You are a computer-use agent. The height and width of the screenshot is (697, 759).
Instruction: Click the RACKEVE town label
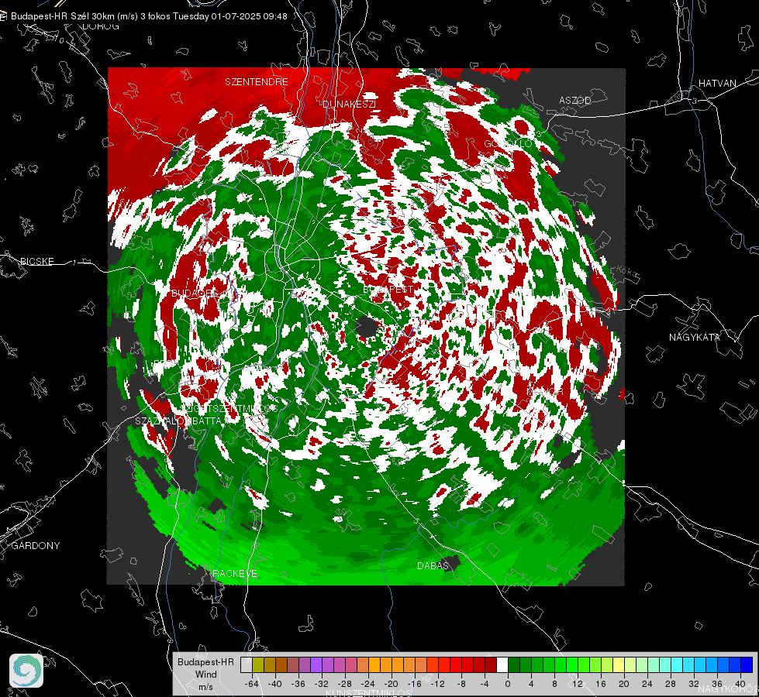[x=235, y=573]
